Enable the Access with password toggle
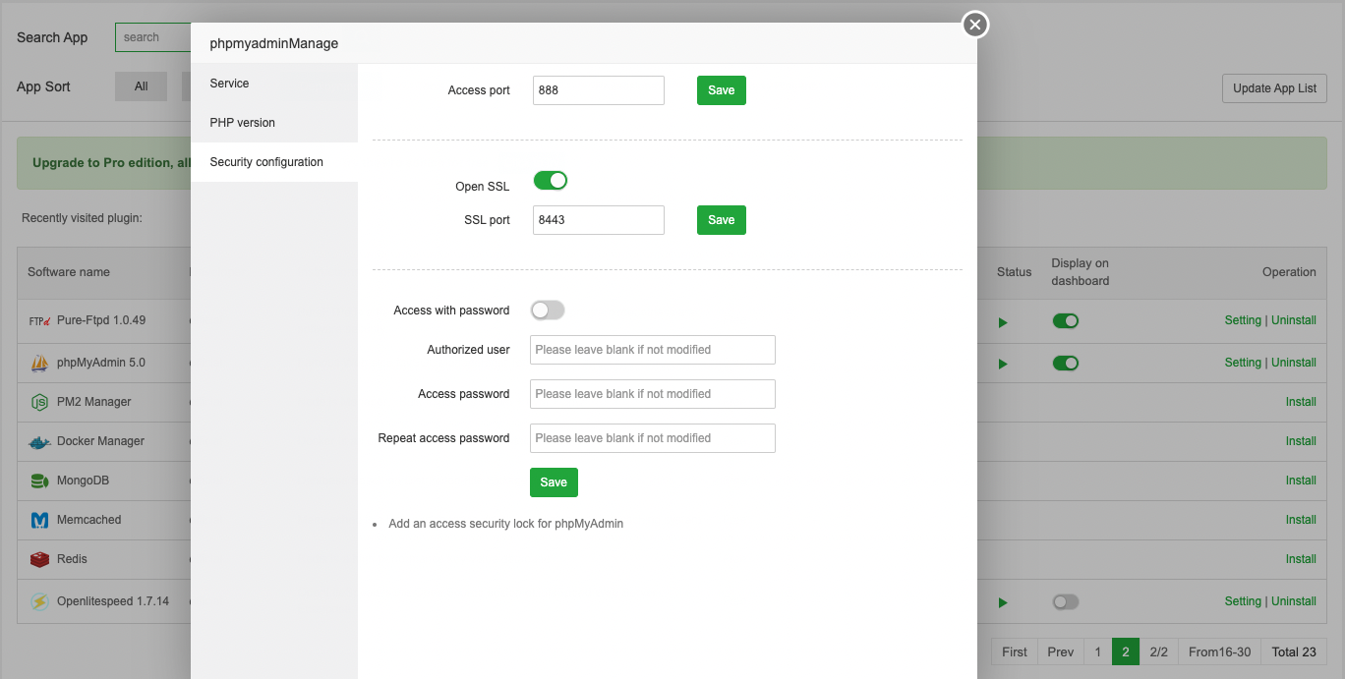The width and height of the screenshot is (1345, 679). (x=548, y=311)
